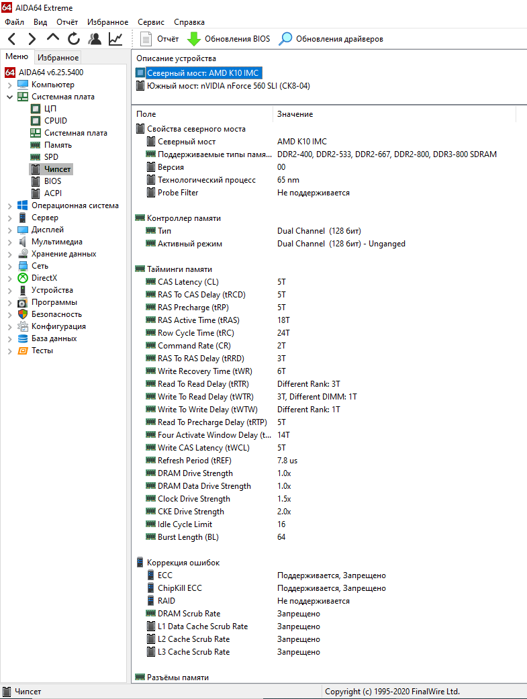
Task: Click the Сервер icon in tree
Action: pos(23,218)
